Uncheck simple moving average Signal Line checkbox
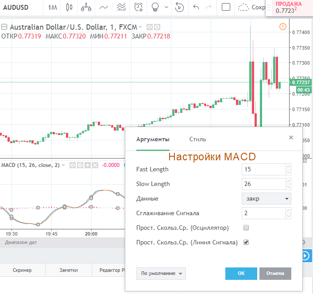 pyautogui.click(x=247, y=242)
